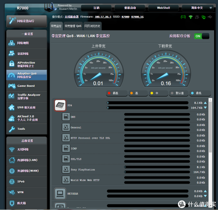
Task: Open AiCloud 2.0 personal cloud apps
Action: [x=27, y=118]
